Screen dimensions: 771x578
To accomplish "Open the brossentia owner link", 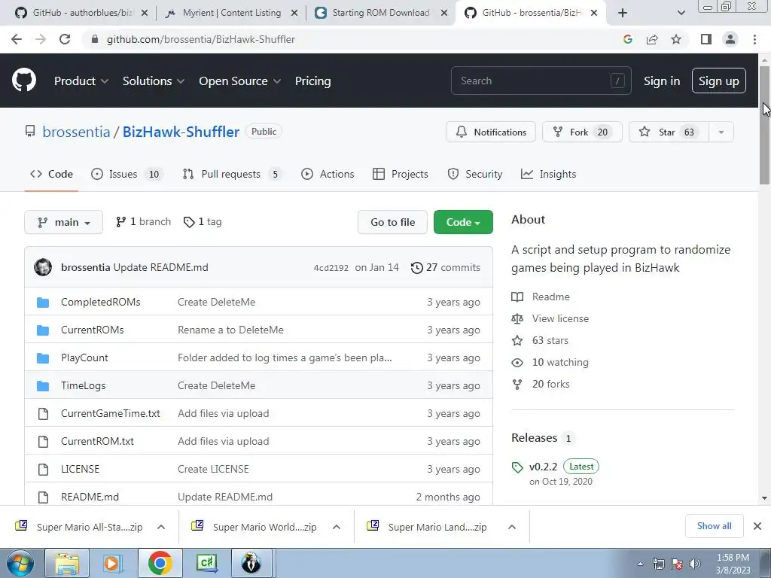I will pos(76,132).
